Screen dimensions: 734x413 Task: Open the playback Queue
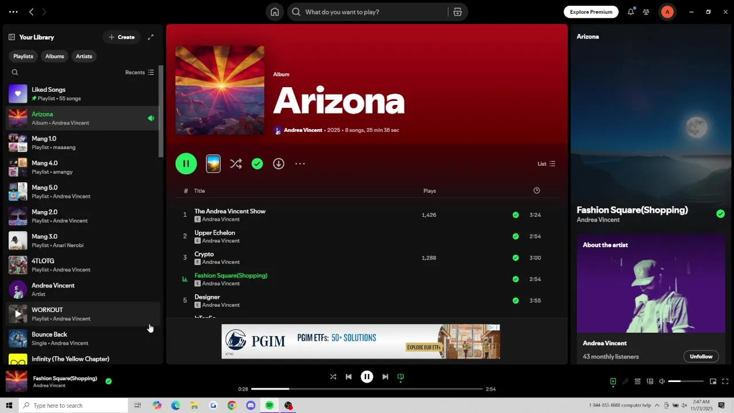[638, 381]
